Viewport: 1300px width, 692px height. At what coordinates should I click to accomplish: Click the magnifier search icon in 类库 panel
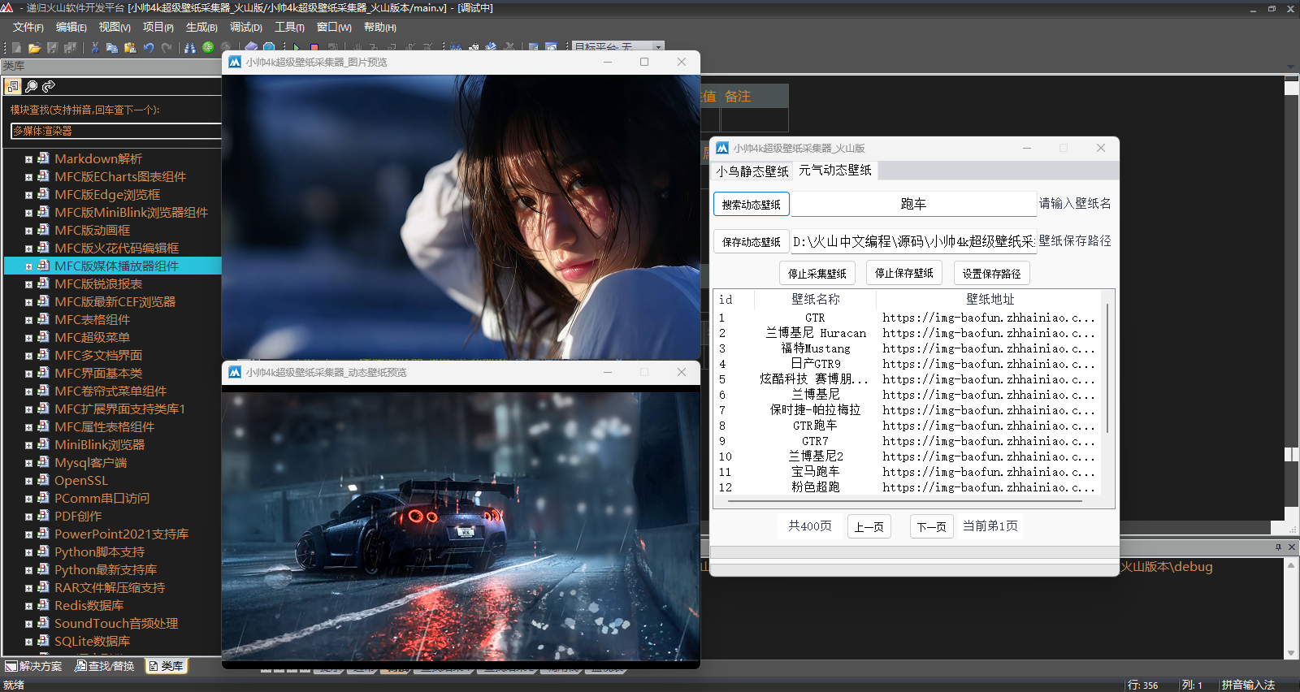coord(31,86)
